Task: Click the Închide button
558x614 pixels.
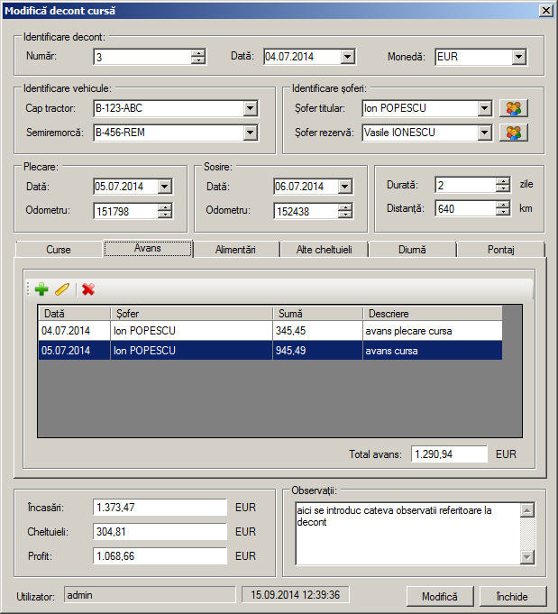Action: point(512,596)
